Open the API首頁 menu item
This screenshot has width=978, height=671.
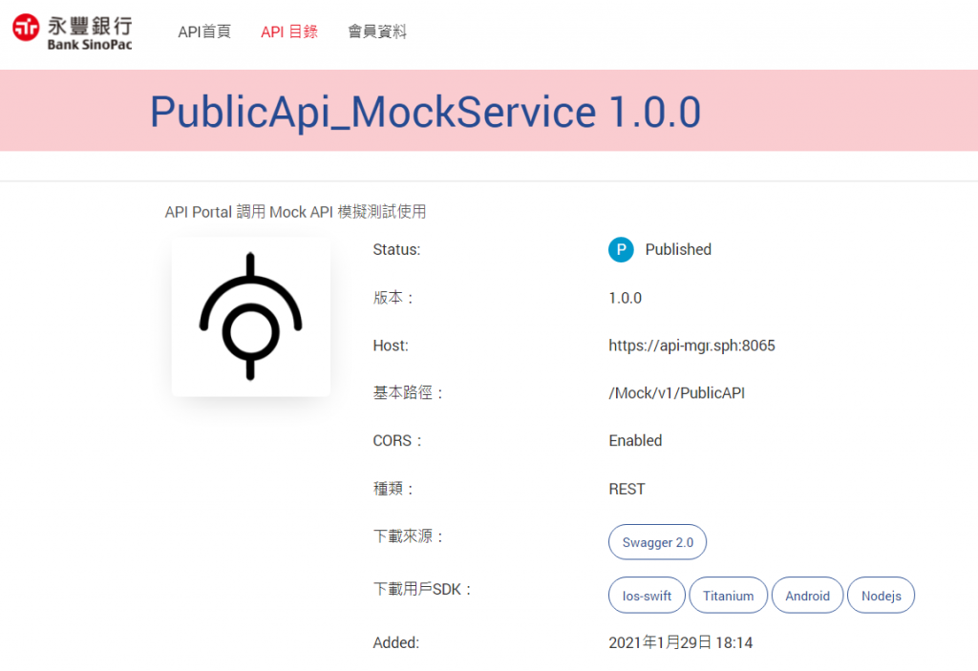(204, 31)
